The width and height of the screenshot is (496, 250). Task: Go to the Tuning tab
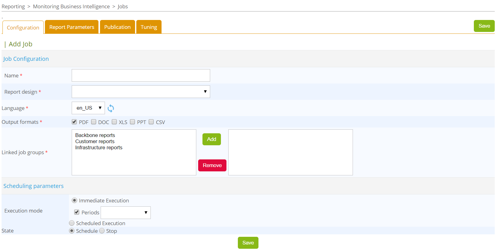(149, 27)
